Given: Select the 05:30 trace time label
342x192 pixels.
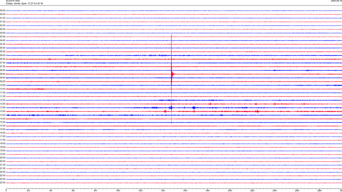Looking at the screenshot, I should pyautogui.click(x=2, y=52).
